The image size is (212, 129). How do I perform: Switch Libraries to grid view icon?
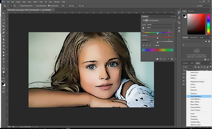206,41
